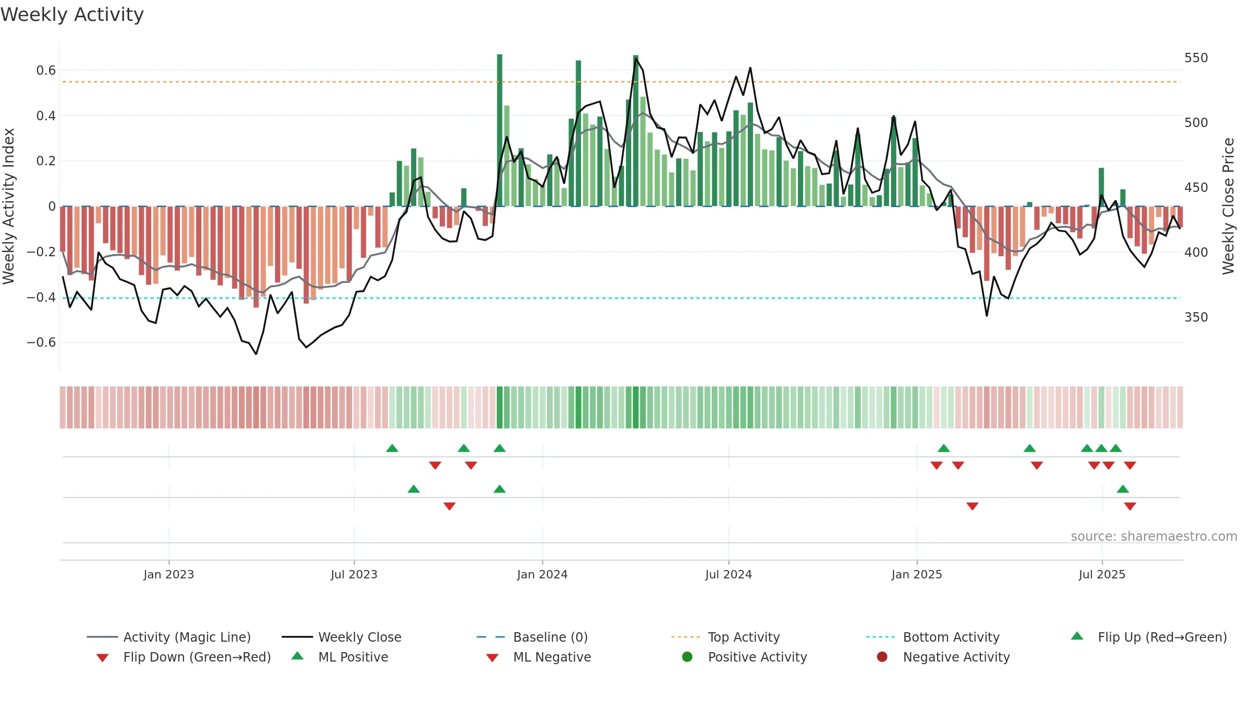
Task: Click the Positive Activity green circle icon
Action: tap(687, 657)
